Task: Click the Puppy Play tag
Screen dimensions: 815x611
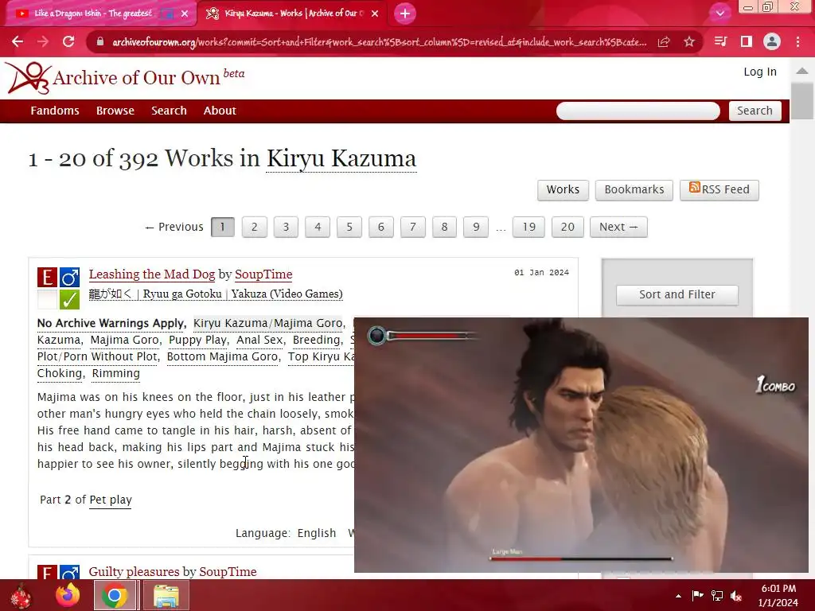Action: pos(197,340)
